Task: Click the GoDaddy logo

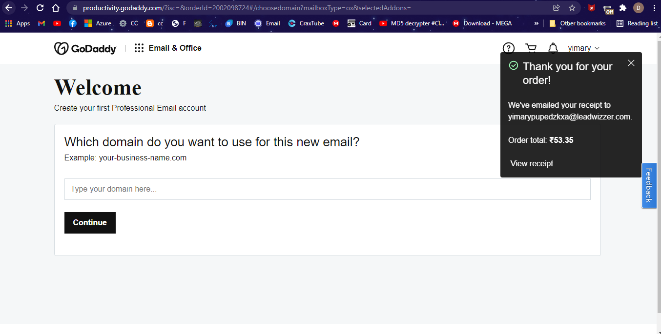Action: coord(85,48)
